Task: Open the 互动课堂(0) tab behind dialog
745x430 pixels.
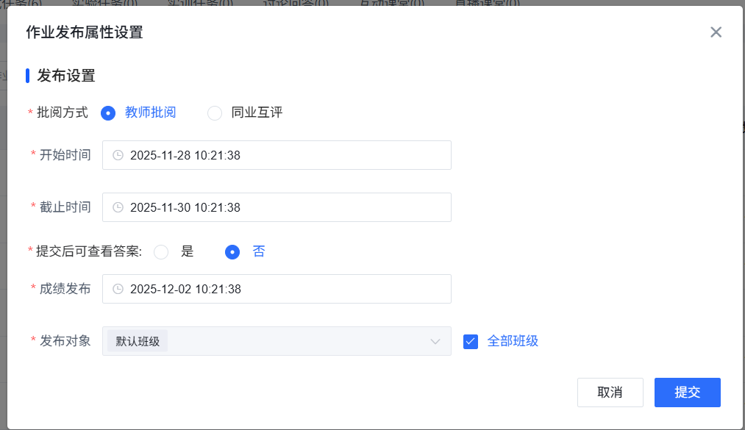Action: click(x=391, y=4)
